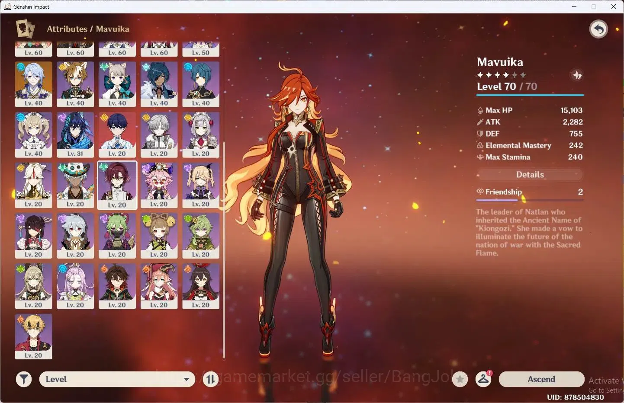
Task: Select Lynette portrait at Lv. 40
Action: [117, 84]
